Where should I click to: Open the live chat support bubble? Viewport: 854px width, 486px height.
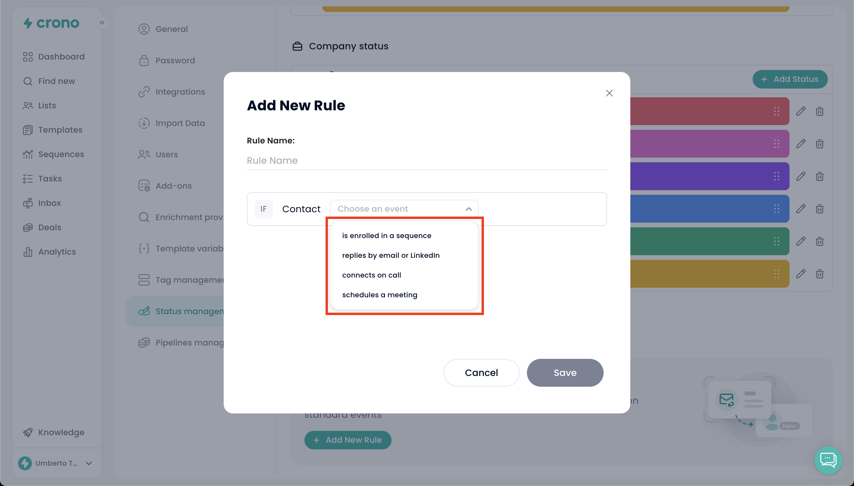828,460
